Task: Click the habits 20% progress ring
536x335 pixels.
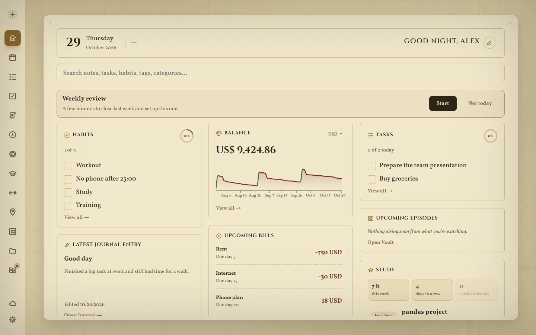Action: coord(187,136)
